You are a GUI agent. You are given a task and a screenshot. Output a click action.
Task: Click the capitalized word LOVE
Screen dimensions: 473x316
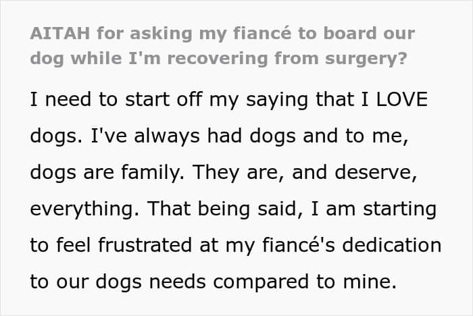(x=402, y=99)
